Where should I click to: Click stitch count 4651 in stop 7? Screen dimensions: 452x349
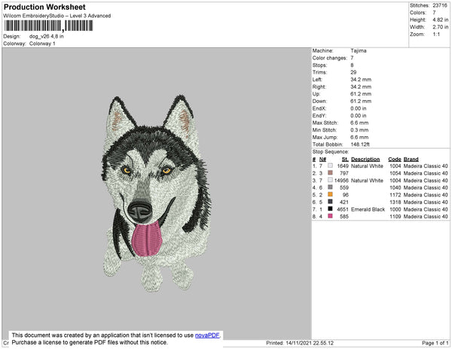343,209
